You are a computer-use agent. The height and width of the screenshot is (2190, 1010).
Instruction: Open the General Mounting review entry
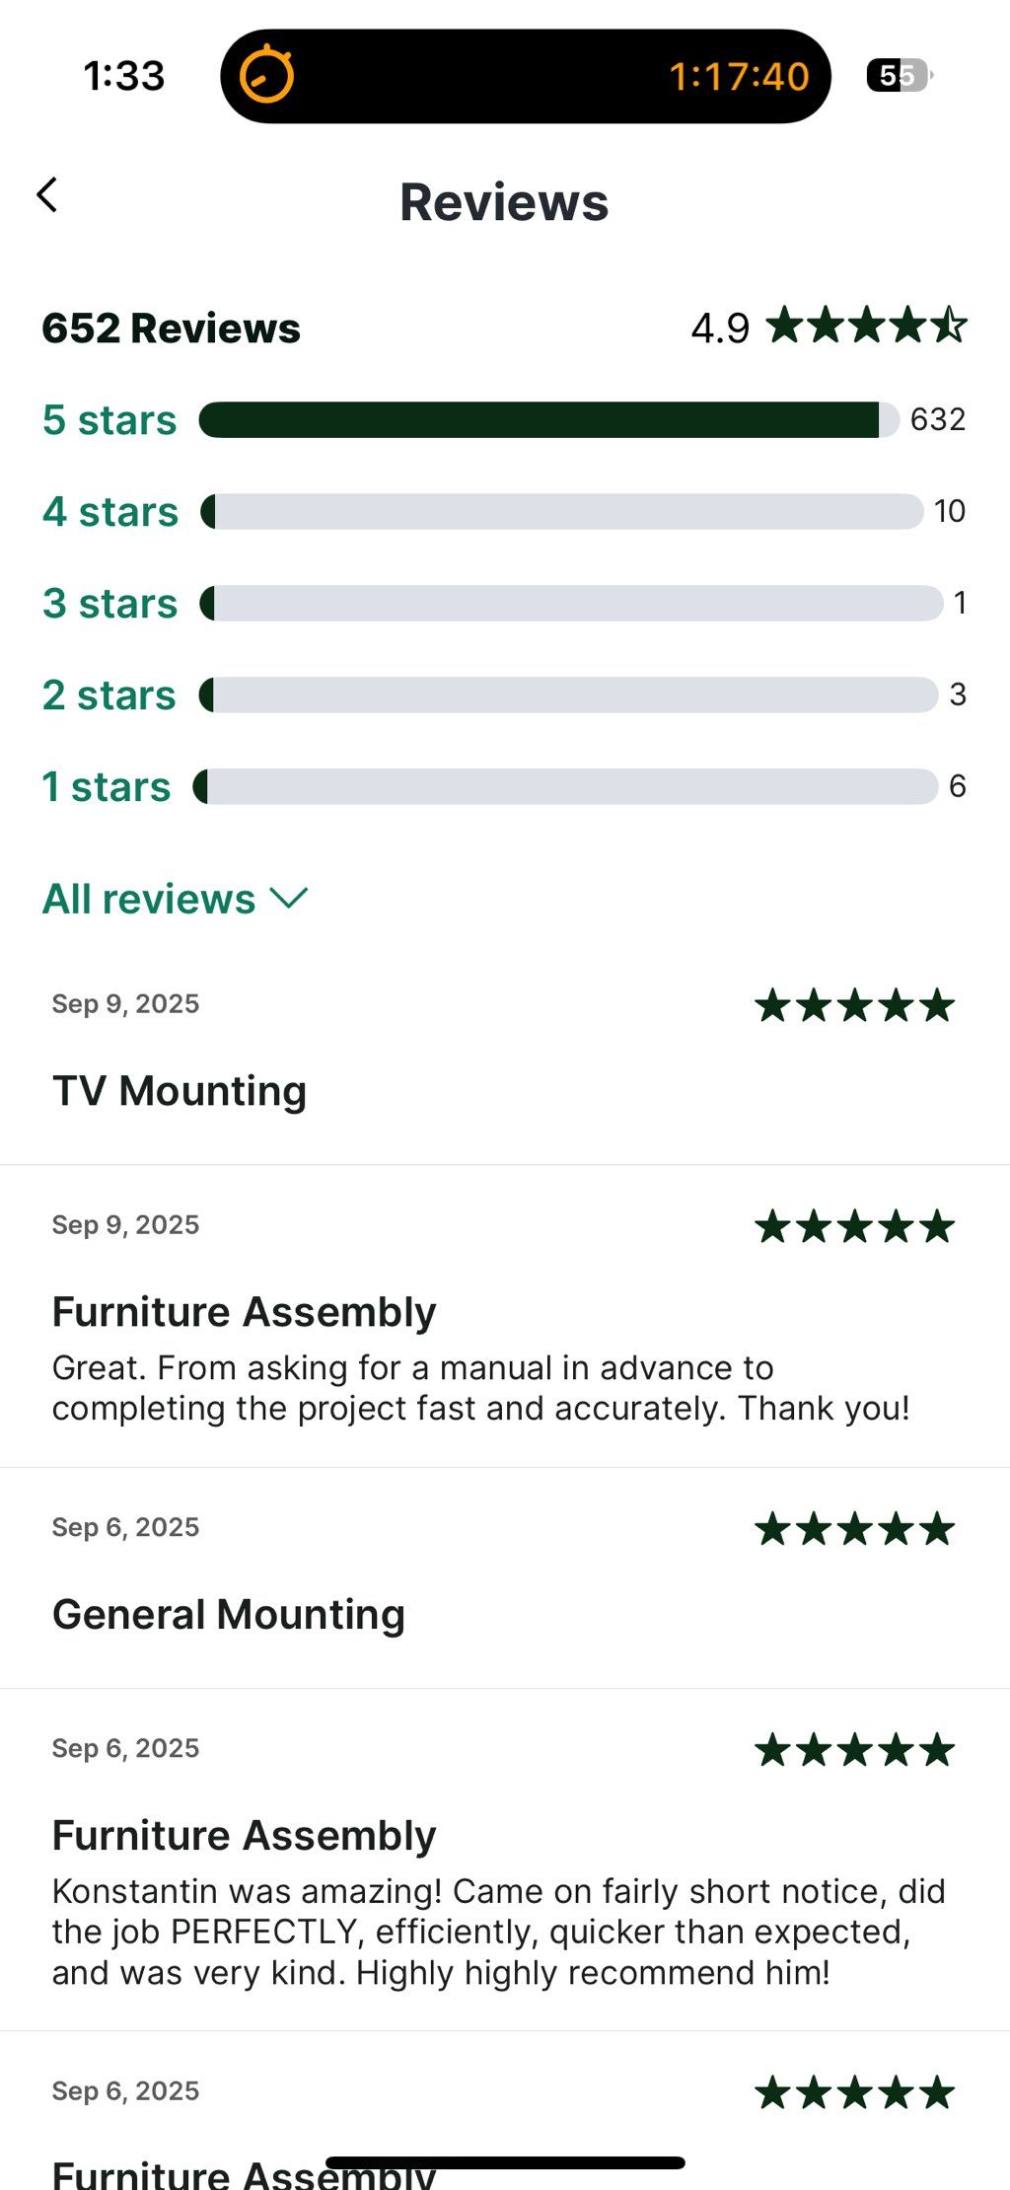(505, 1577)
